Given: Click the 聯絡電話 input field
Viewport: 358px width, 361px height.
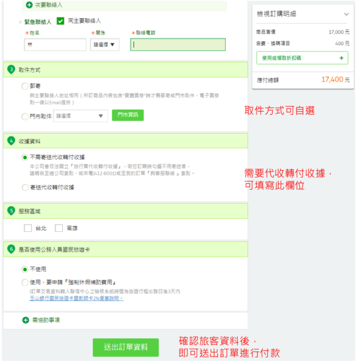Looking at the screenshot, I should [x=178, y=45].
